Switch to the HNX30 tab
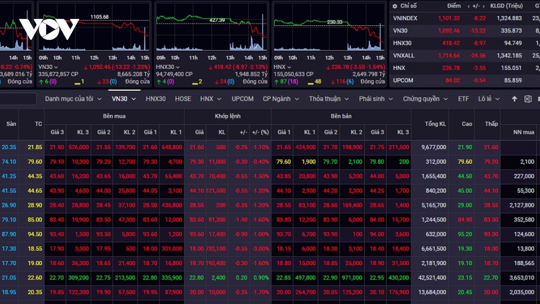 (156, 99)
